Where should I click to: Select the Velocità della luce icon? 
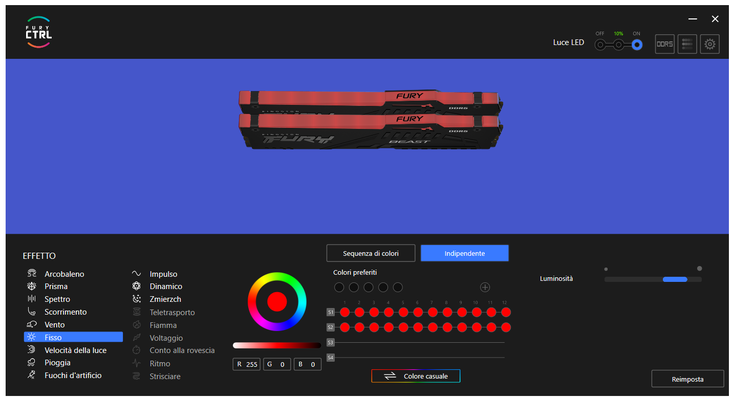32,350
